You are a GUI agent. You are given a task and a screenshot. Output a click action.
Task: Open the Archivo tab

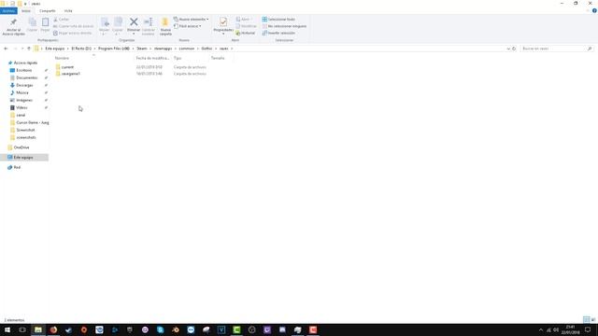pyautogui.click(x=8, y=11)
